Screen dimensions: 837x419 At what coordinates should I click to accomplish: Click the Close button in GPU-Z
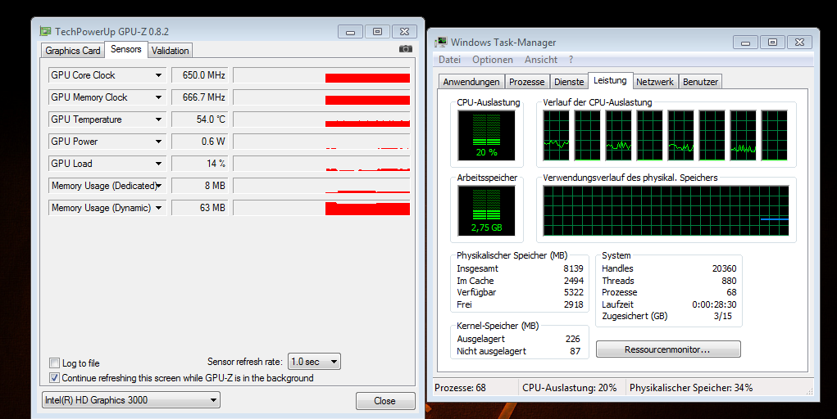click(x=384, y=401)
